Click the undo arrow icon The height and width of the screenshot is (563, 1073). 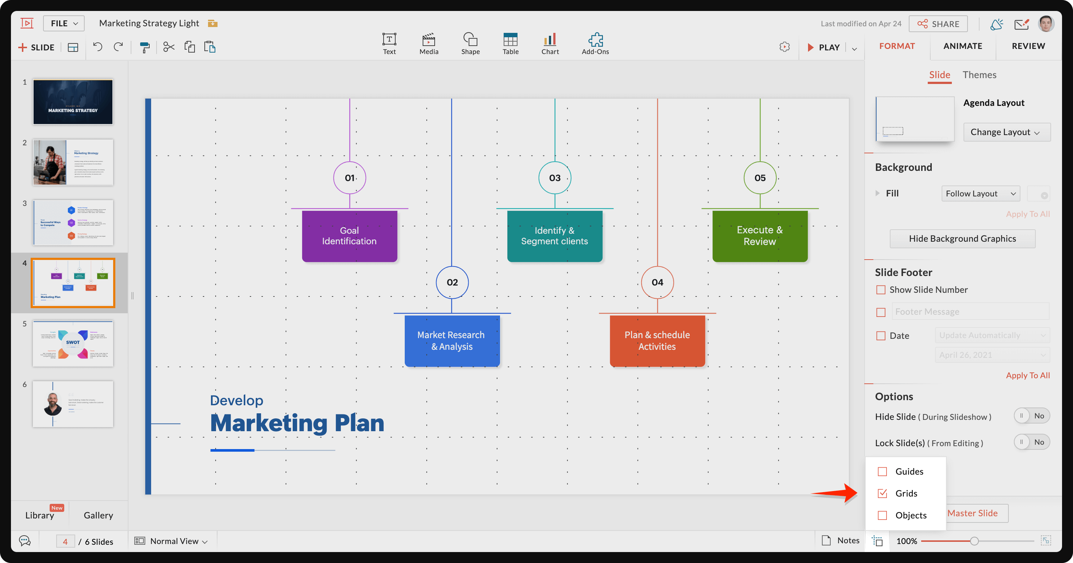97,47
